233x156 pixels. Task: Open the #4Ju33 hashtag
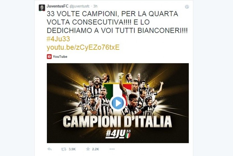58,39
